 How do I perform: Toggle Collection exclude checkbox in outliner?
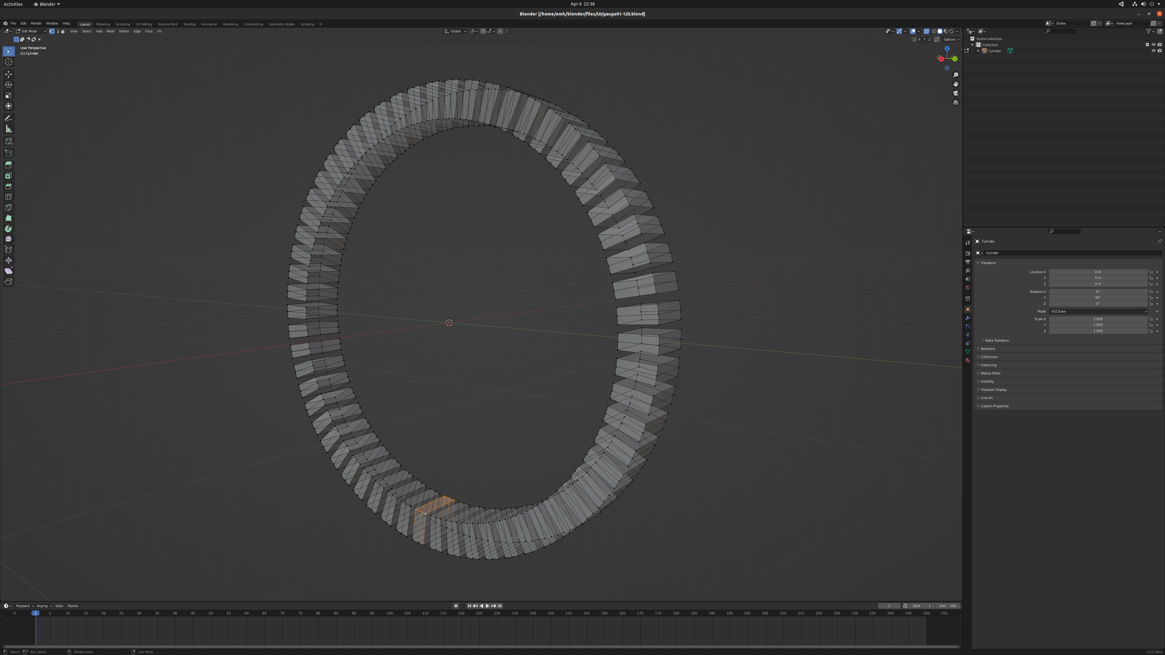pos(1147,45)
